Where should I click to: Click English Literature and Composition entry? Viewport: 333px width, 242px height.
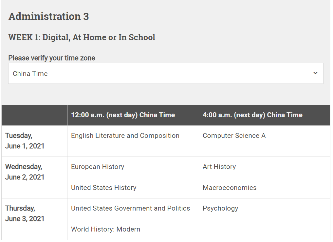pyautogui.click(x=125, y=136)
